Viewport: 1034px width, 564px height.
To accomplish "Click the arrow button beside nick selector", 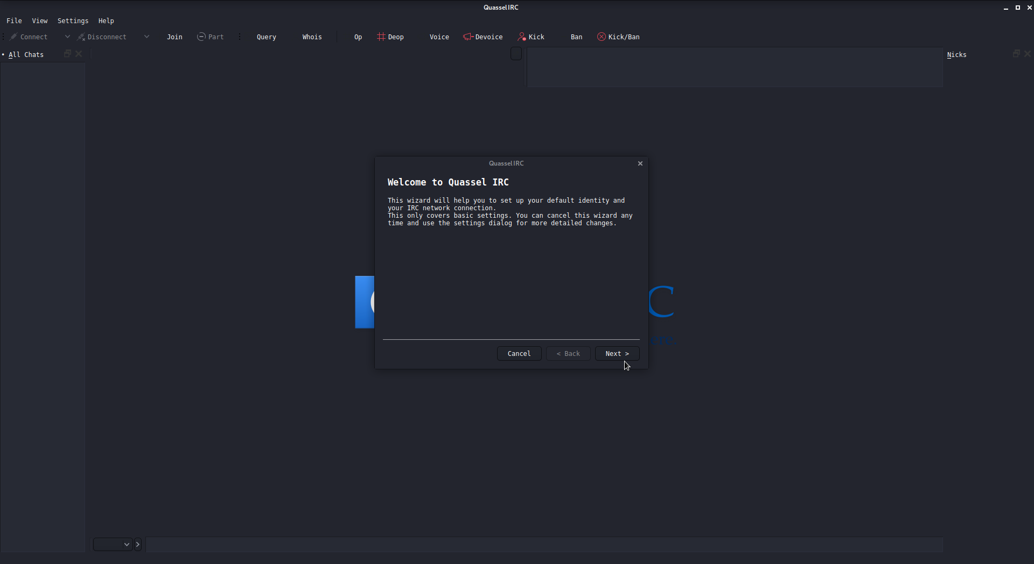I will (138, 545).
